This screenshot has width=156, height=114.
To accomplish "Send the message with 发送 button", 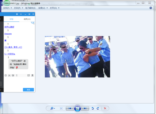I will [29, 90].
